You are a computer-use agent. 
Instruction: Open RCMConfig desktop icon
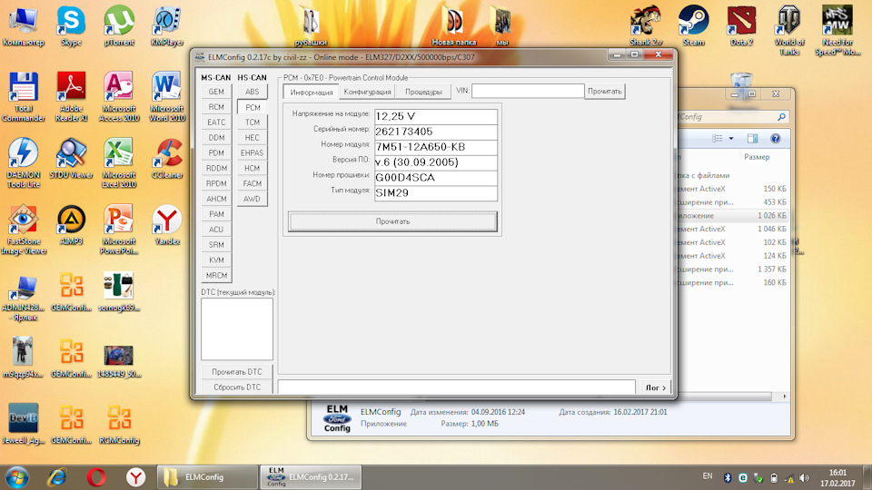point(119,425)
